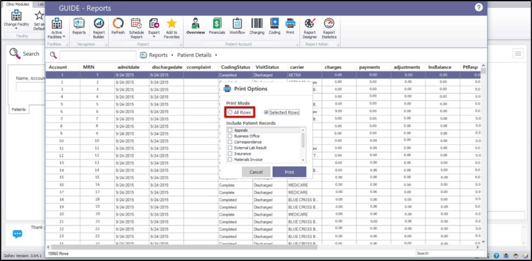Click the Print button in dialog
Viewport: 532px width, 261px height.
(x=290, y=172)
